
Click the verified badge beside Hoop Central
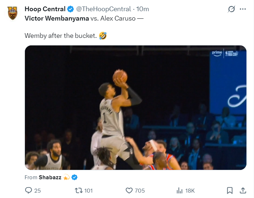point(70,9)
